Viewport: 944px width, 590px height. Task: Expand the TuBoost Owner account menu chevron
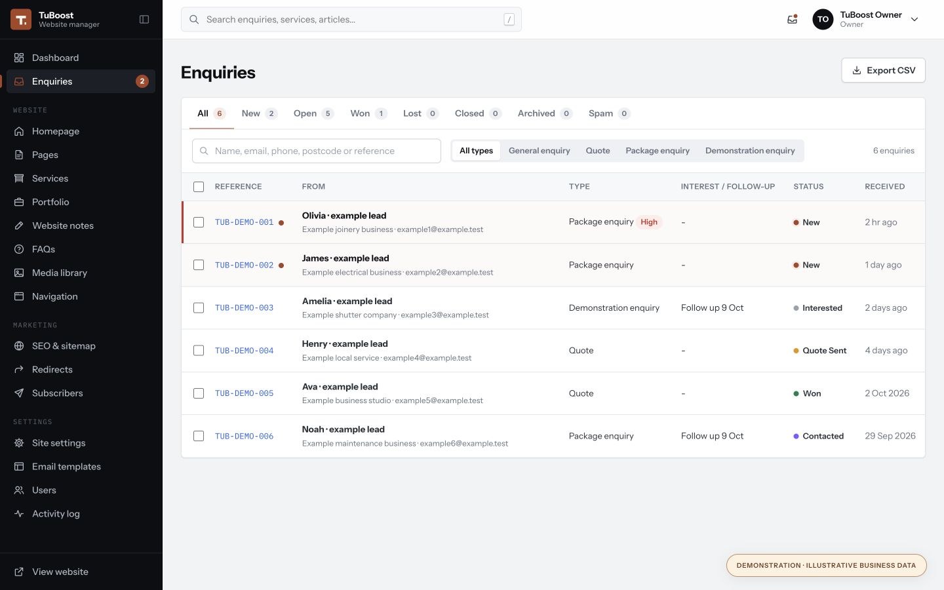click(914, 20)
